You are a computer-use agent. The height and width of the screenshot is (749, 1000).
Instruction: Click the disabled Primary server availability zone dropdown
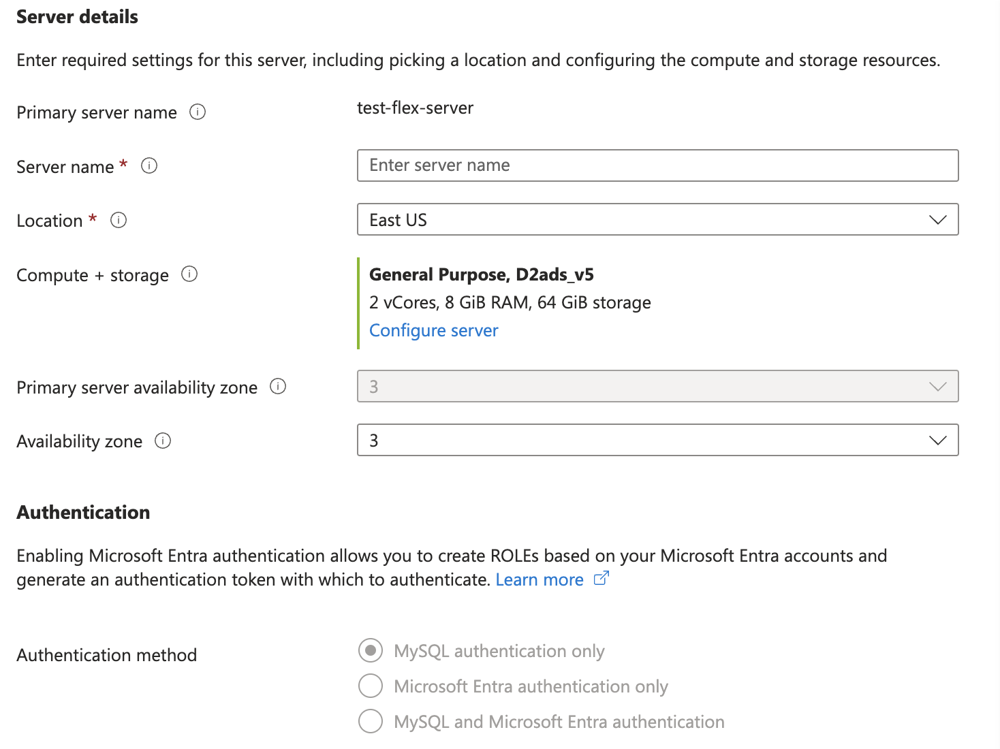pyautogui.click(x=657, y=387)
